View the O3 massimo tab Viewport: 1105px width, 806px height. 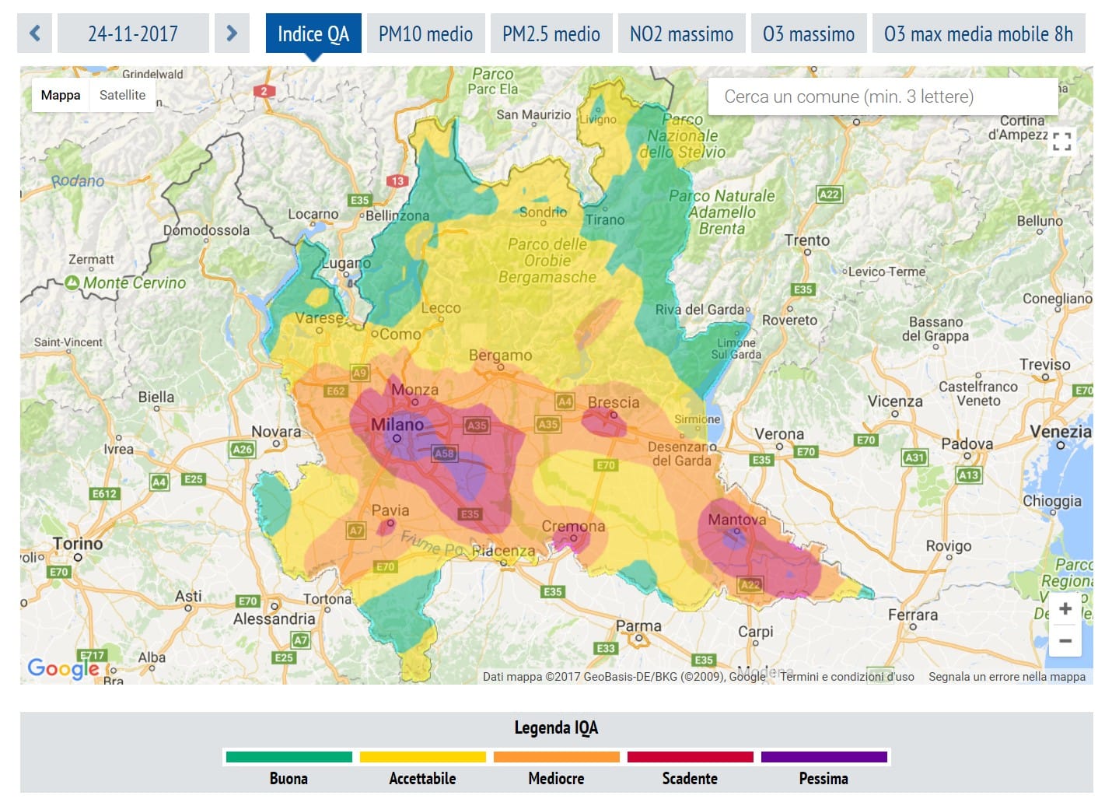[x=809, y=33]
